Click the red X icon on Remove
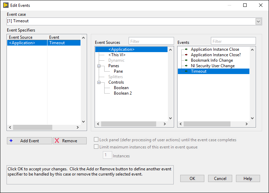269x193 pixels. tap(57, 141)
